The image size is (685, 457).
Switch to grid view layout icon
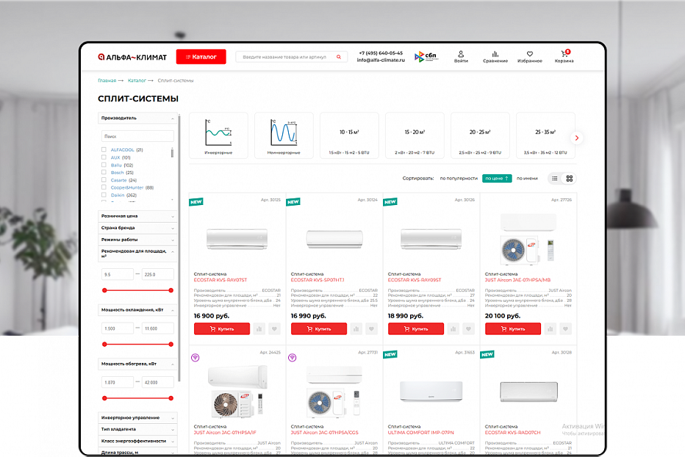point(569,179)
